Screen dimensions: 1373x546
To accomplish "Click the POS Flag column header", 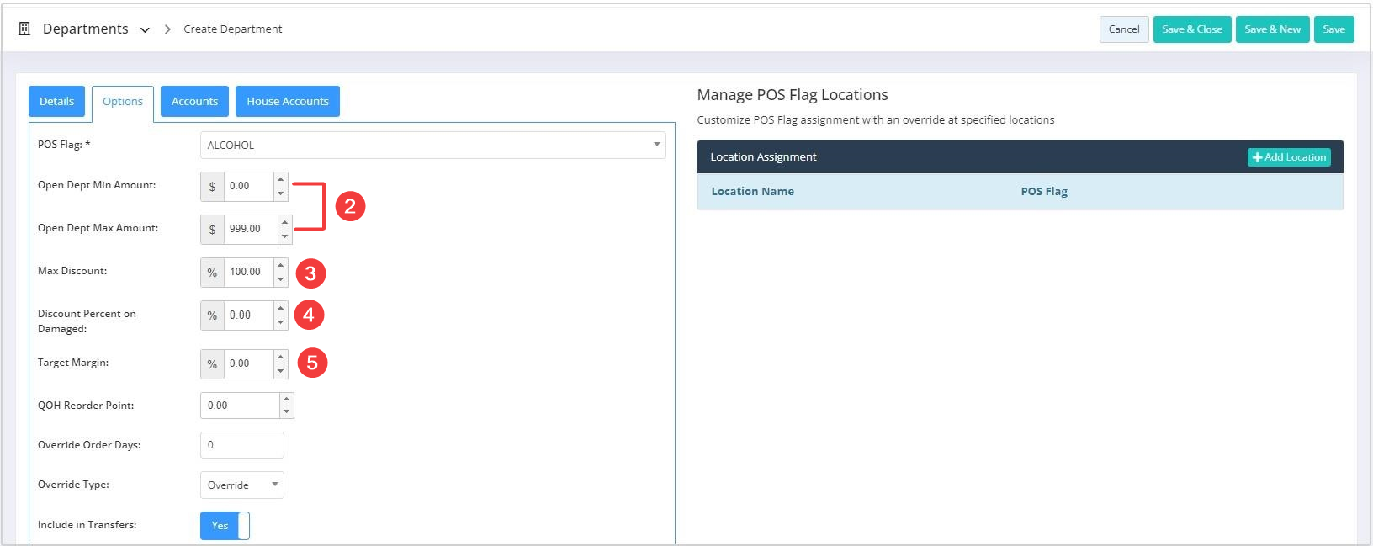I will [x=1044, y=191].
